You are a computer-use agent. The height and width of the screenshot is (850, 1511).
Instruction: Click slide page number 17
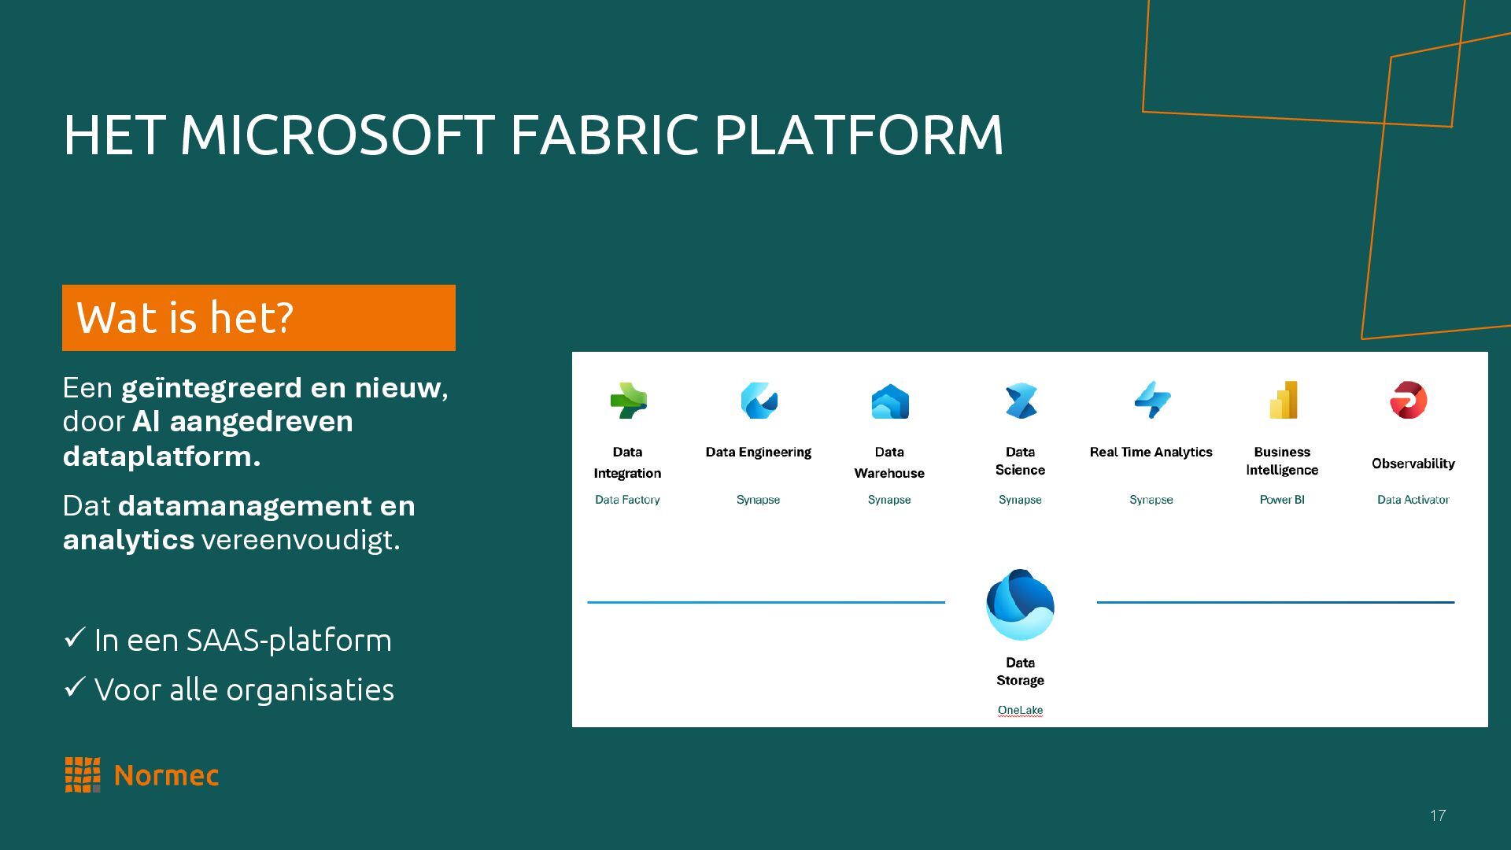point(1437,815)
